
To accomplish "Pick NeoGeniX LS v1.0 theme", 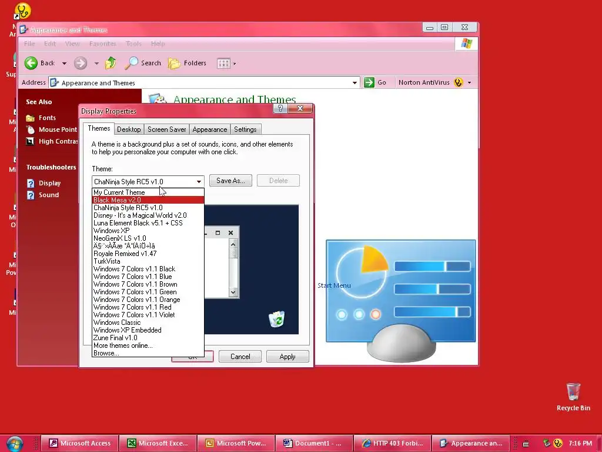I will coord(148,239).
